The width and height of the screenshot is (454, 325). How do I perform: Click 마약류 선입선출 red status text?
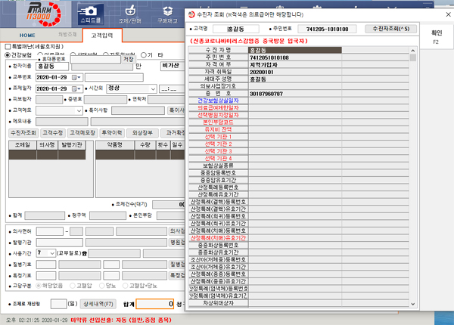point(121,320)
